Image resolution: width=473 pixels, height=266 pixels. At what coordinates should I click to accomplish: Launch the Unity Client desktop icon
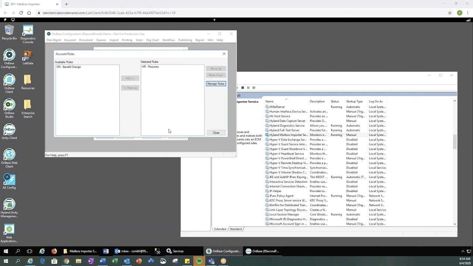(9, 132)
